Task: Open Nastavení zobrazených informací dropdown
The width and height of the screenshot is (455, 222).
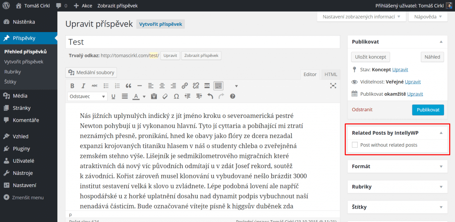Action: (362, 16)
